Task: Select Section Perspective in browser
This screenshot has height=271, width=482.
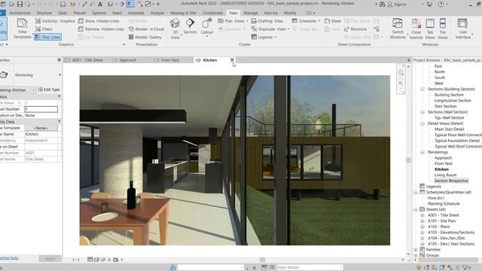Action: [451, 181]
